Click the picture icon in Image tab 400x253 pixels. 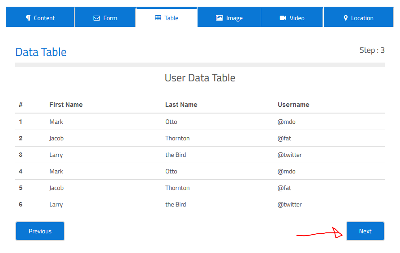click(x=219, y=18)
